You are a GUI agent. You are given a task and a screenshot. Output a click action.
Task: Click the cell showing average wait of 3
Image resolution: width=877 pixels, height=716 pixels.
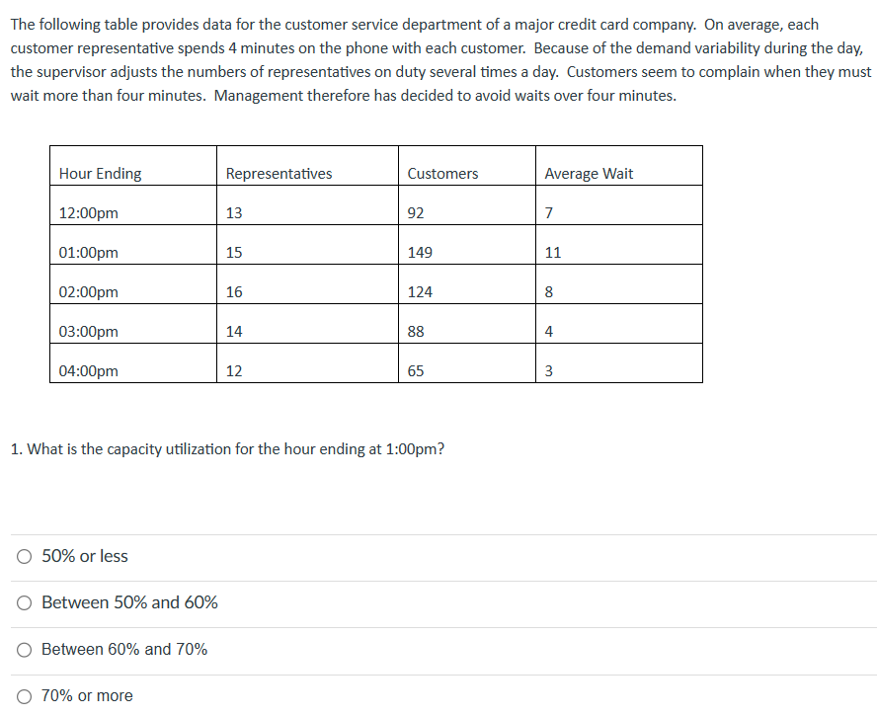click(x=548, y=370)
